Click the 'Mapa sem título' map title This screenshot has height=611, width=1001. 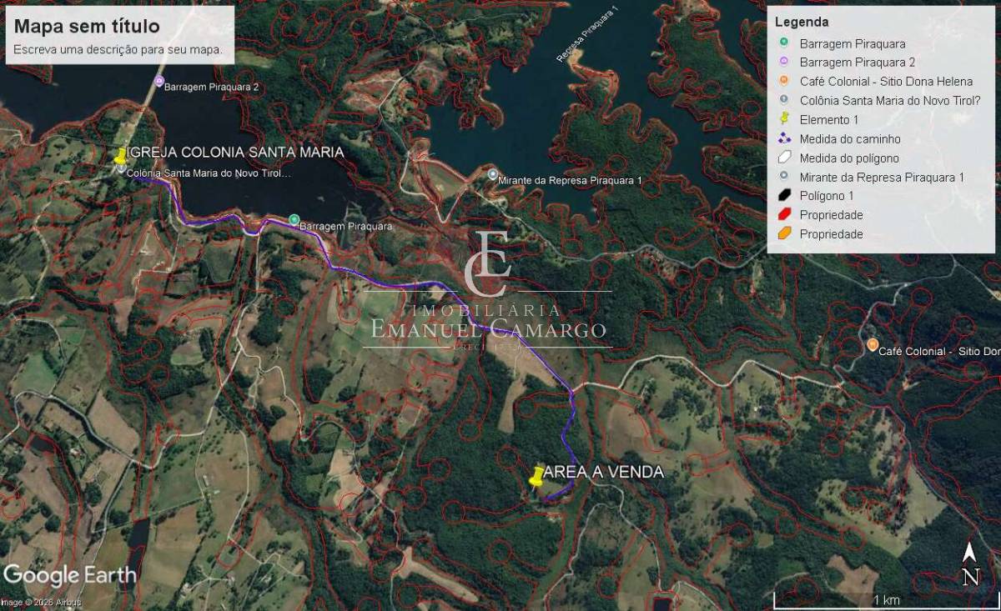pyautogui.click(x=87, y=27)
